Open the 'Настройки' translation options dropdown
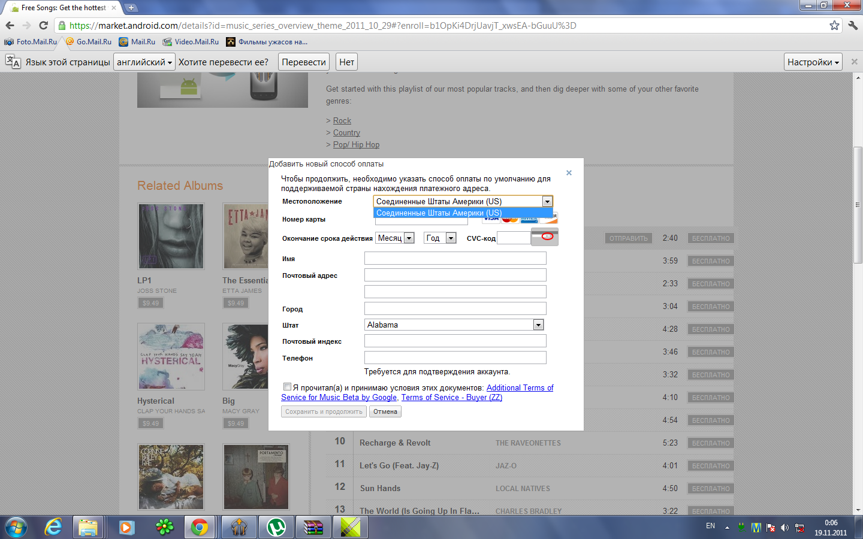The image size is (863, 539). click(x=813, y=62)
